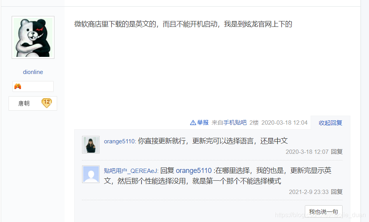
Task: Click the orange badge icon under dionline
Action: pyautogui.click(x=17, y=86)
